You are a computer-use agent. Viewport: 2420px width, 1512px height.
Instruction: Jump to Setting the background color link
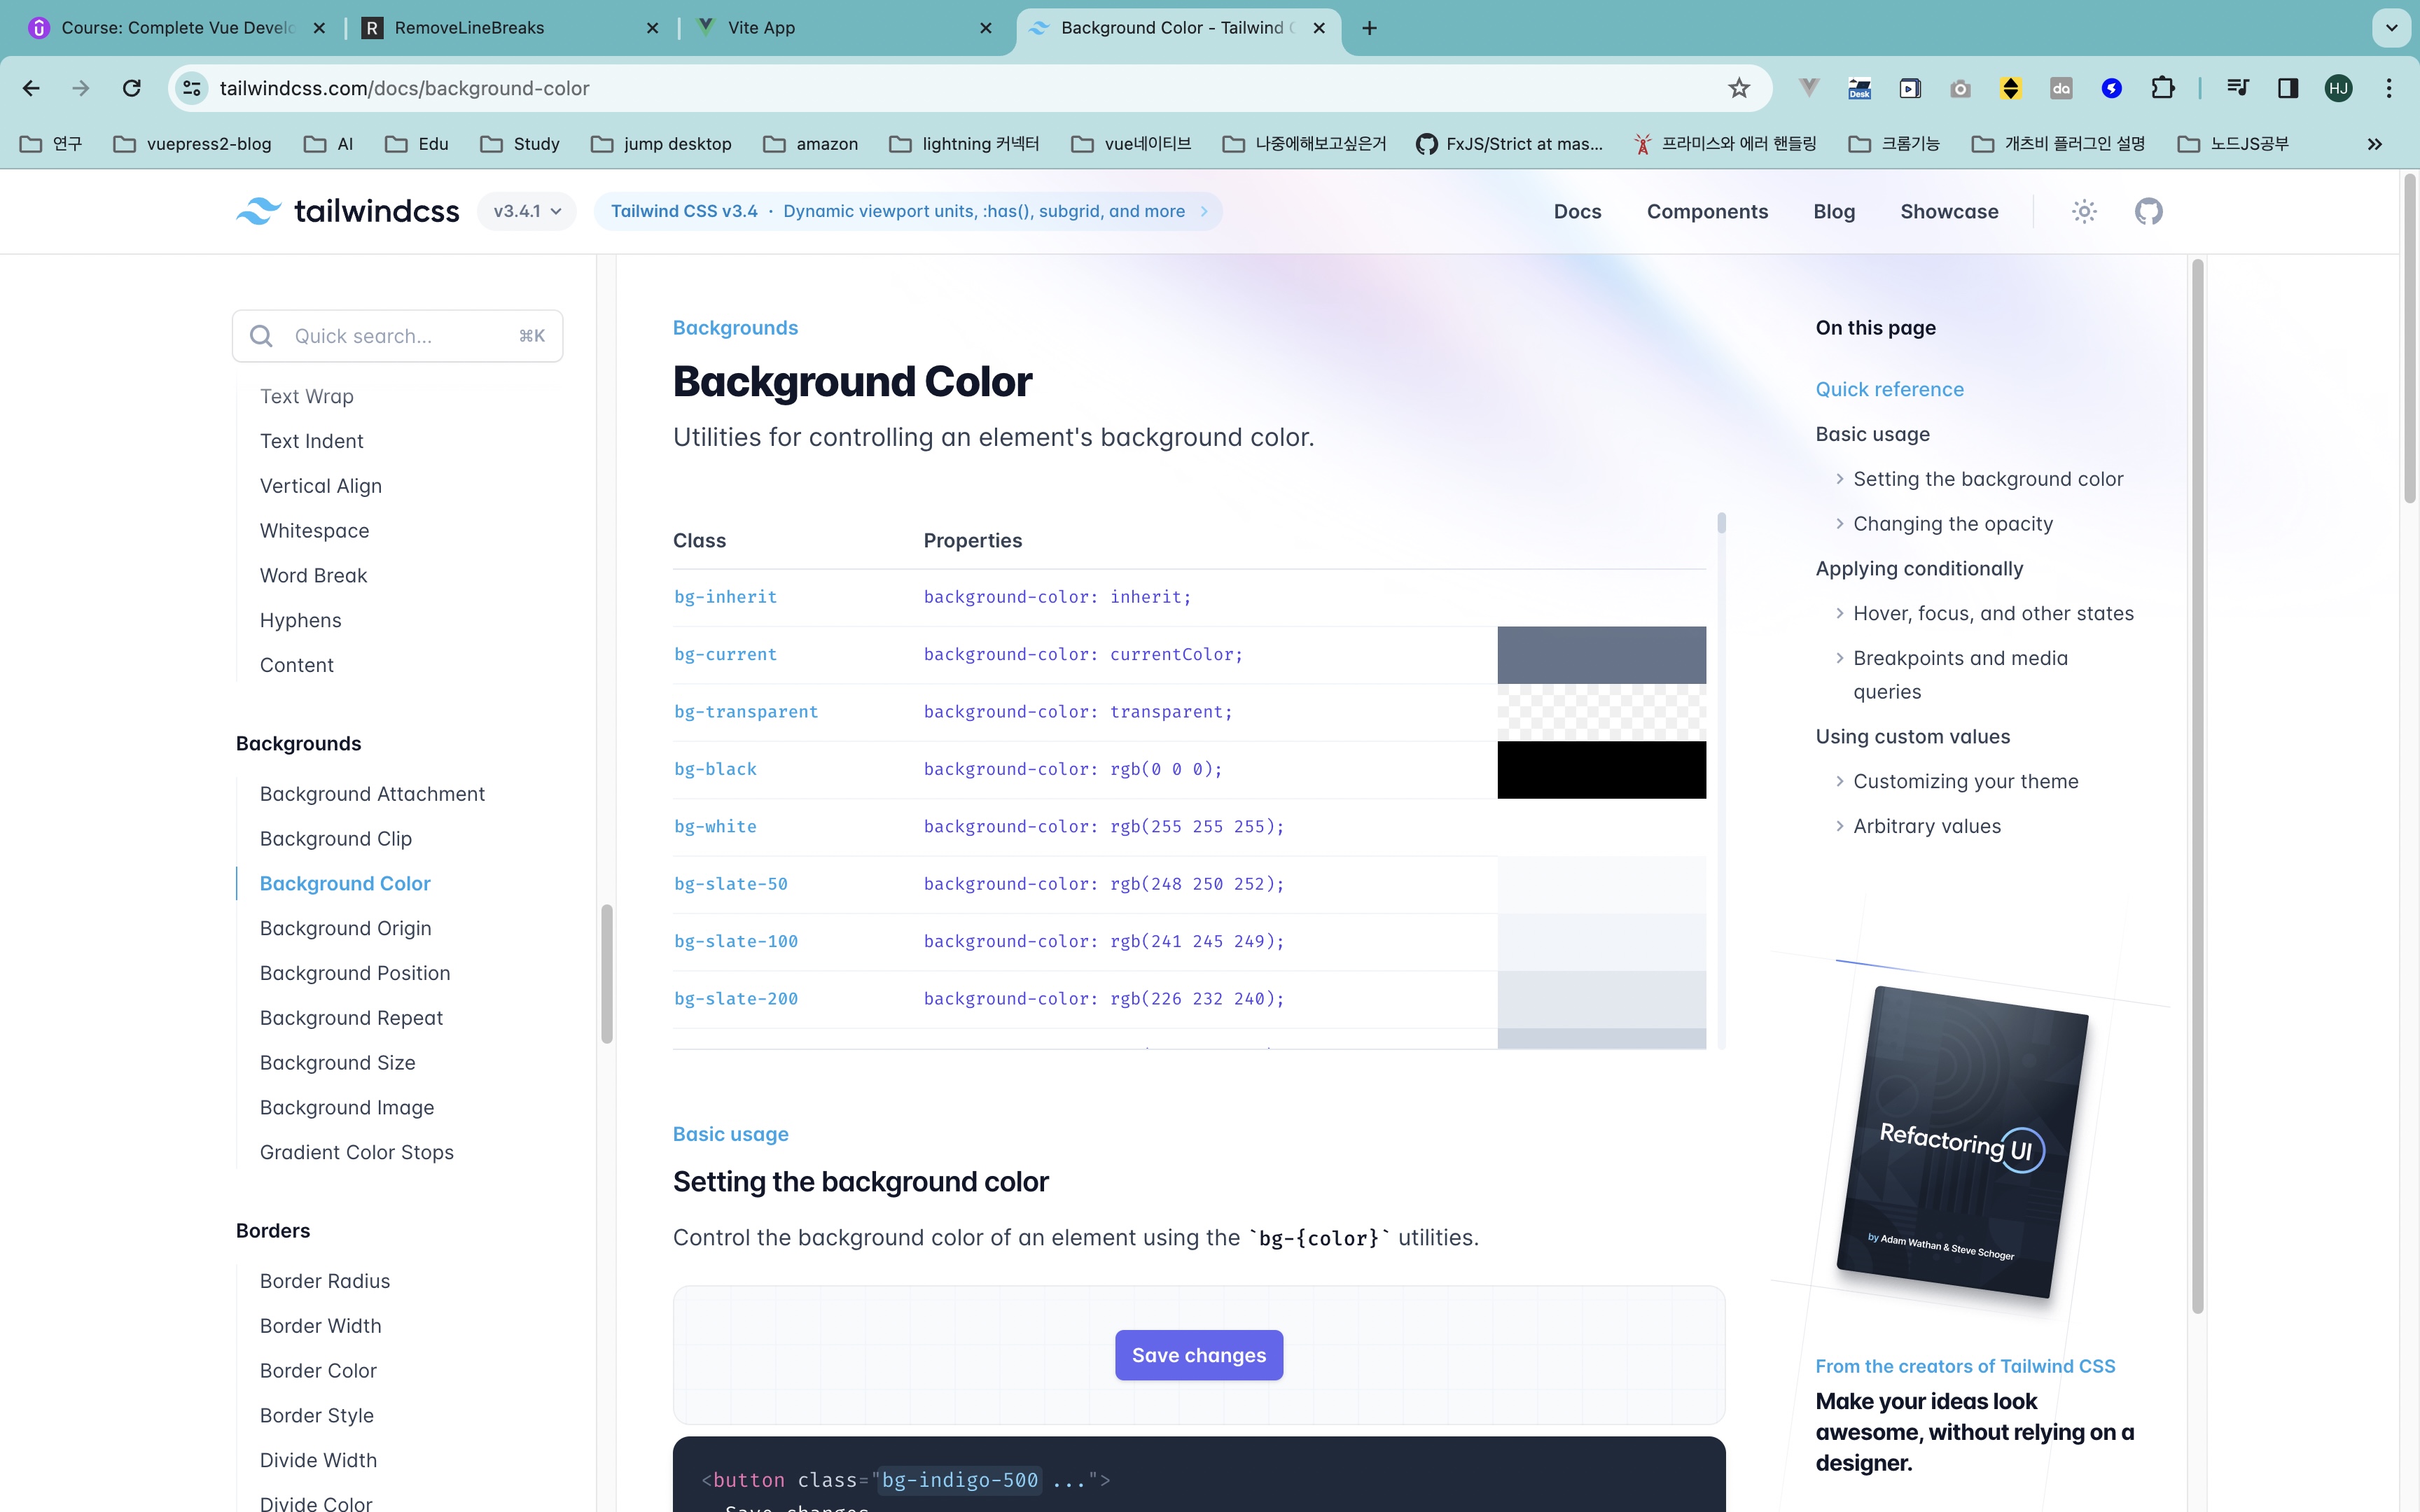pos(1987,479)
